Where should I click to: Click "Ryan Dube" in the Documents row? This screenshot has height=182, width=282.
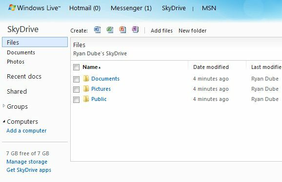coord(265,79)
